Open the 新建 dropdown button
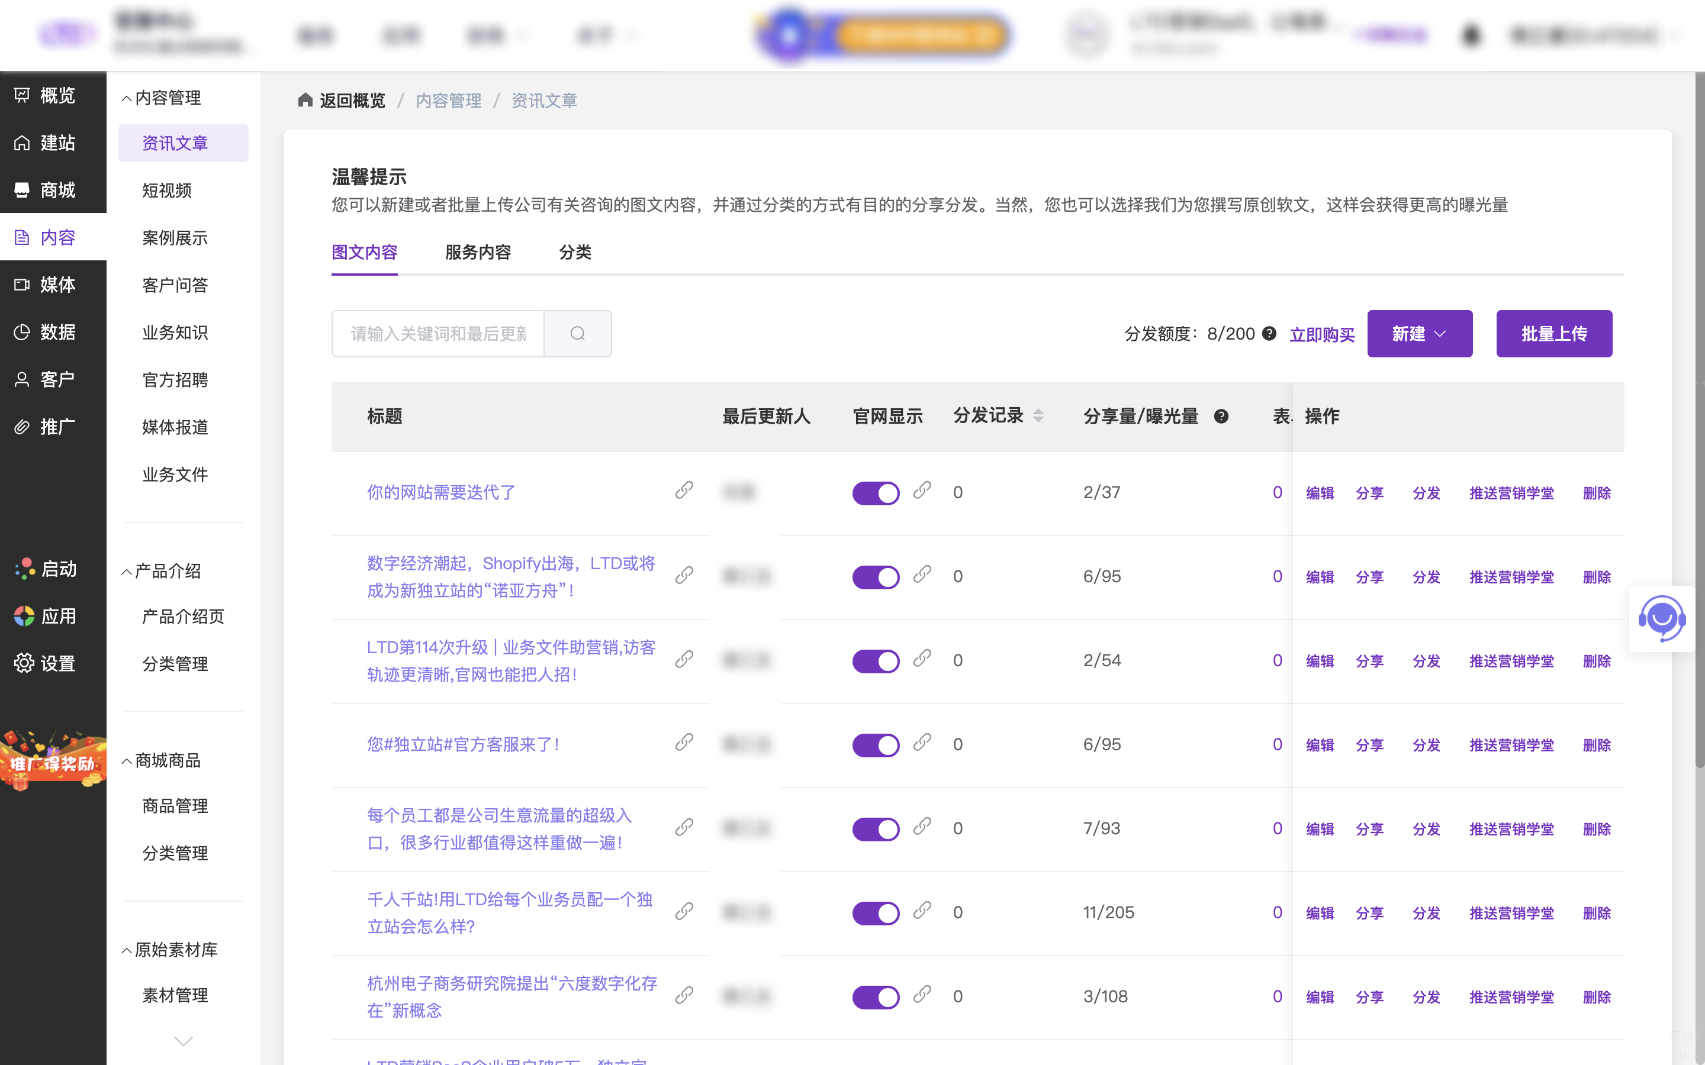The image size is (1705, 1065). click(1419, 333)
